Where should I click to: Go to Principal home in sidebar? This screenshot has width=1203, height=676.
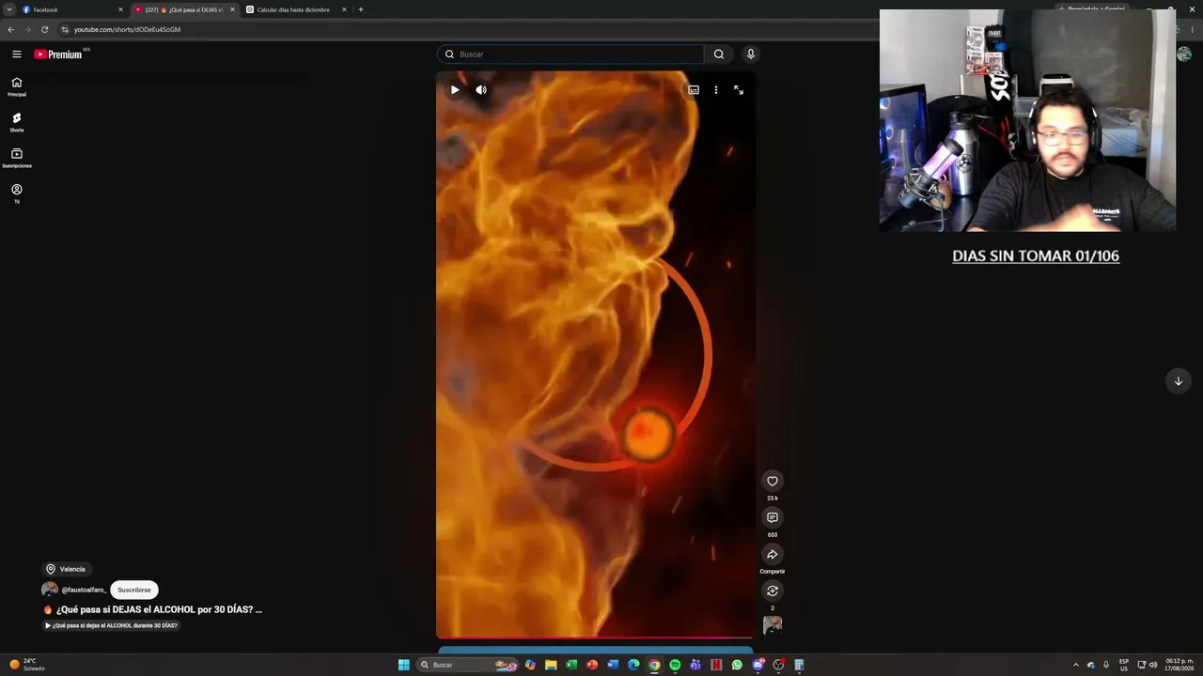click(16, 86)
